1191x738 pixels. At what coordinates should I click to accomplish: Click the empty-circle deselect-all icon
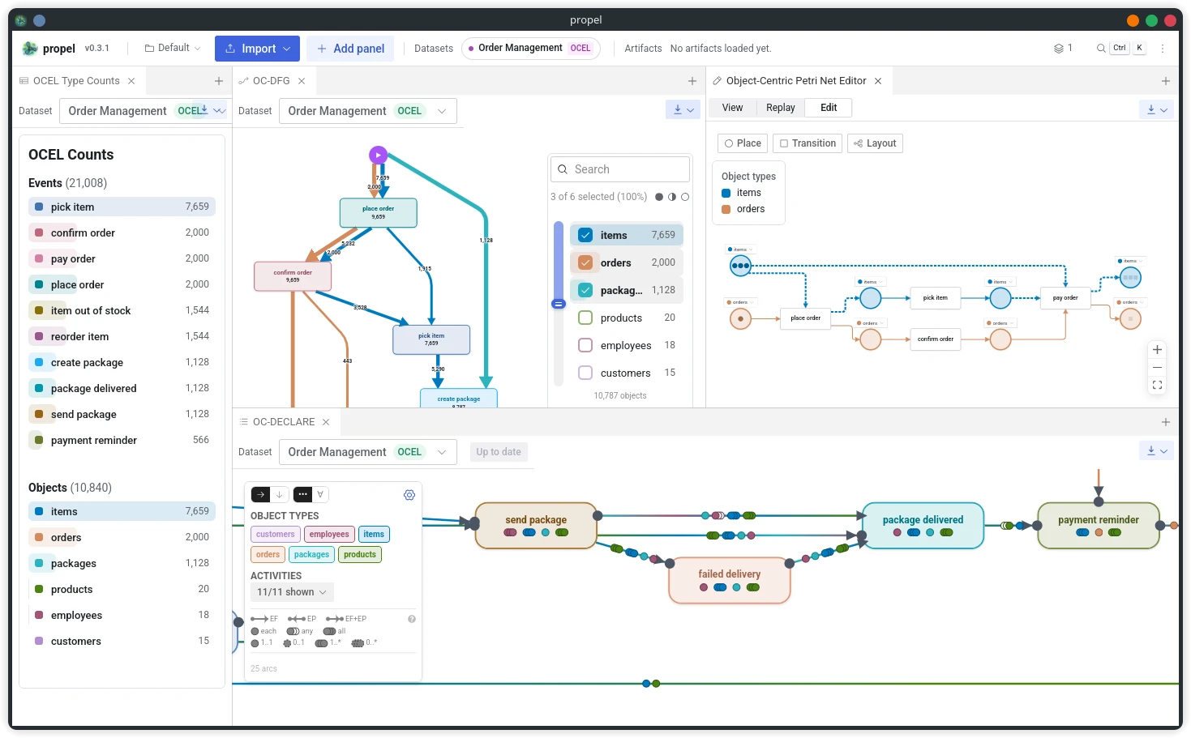click(x=685, y=197)
